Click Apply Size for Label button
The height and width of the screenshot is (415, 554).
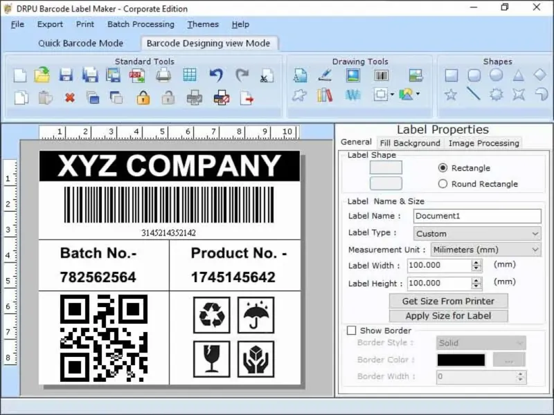448,316
